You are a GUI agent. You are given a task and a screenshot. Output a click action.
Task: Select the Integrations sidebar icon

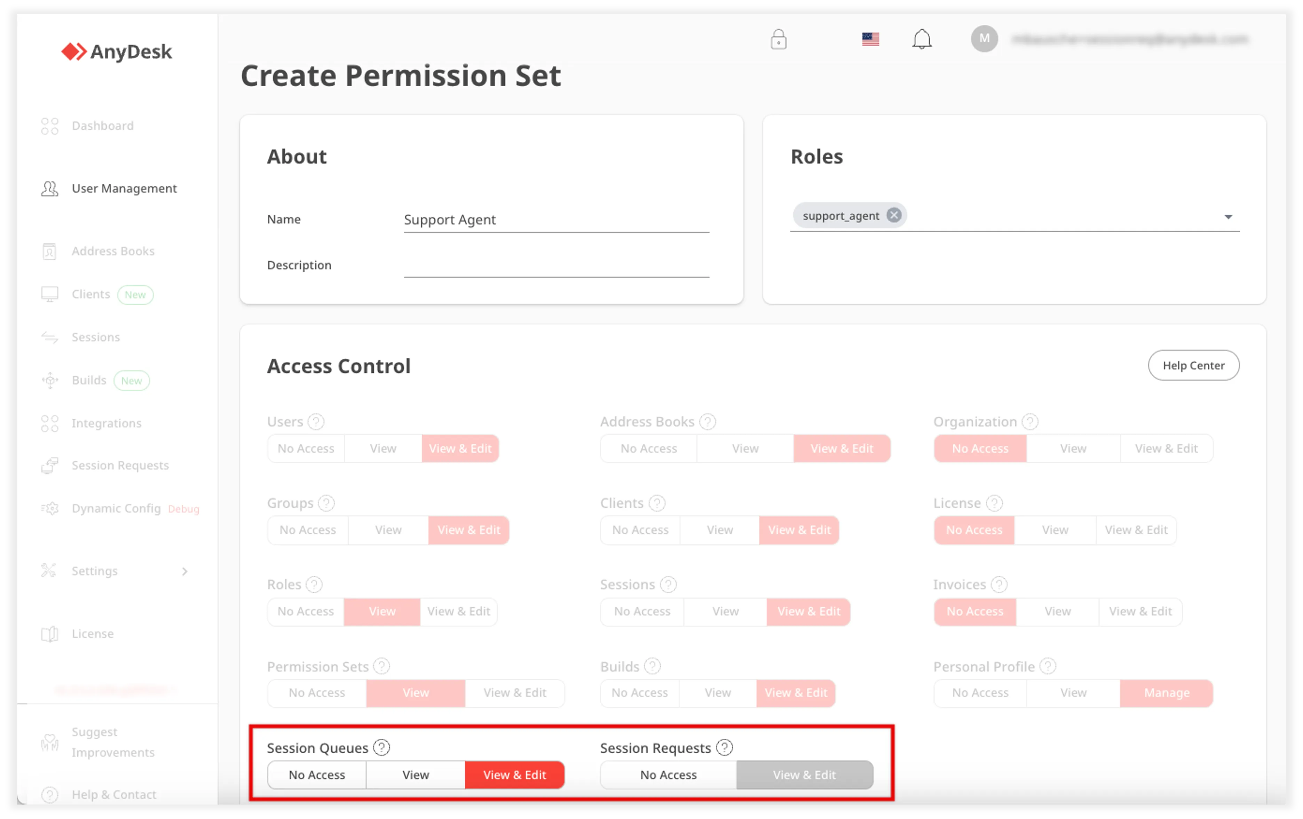(49, 423)
